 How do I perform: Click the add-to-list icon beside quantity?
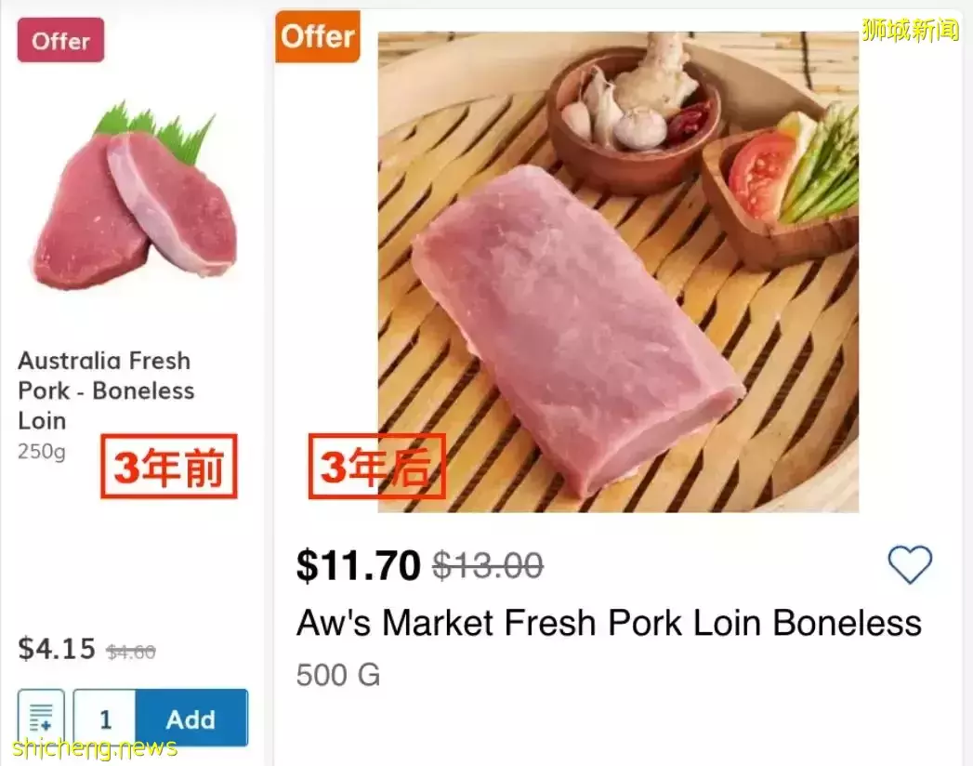click(41, 718)
